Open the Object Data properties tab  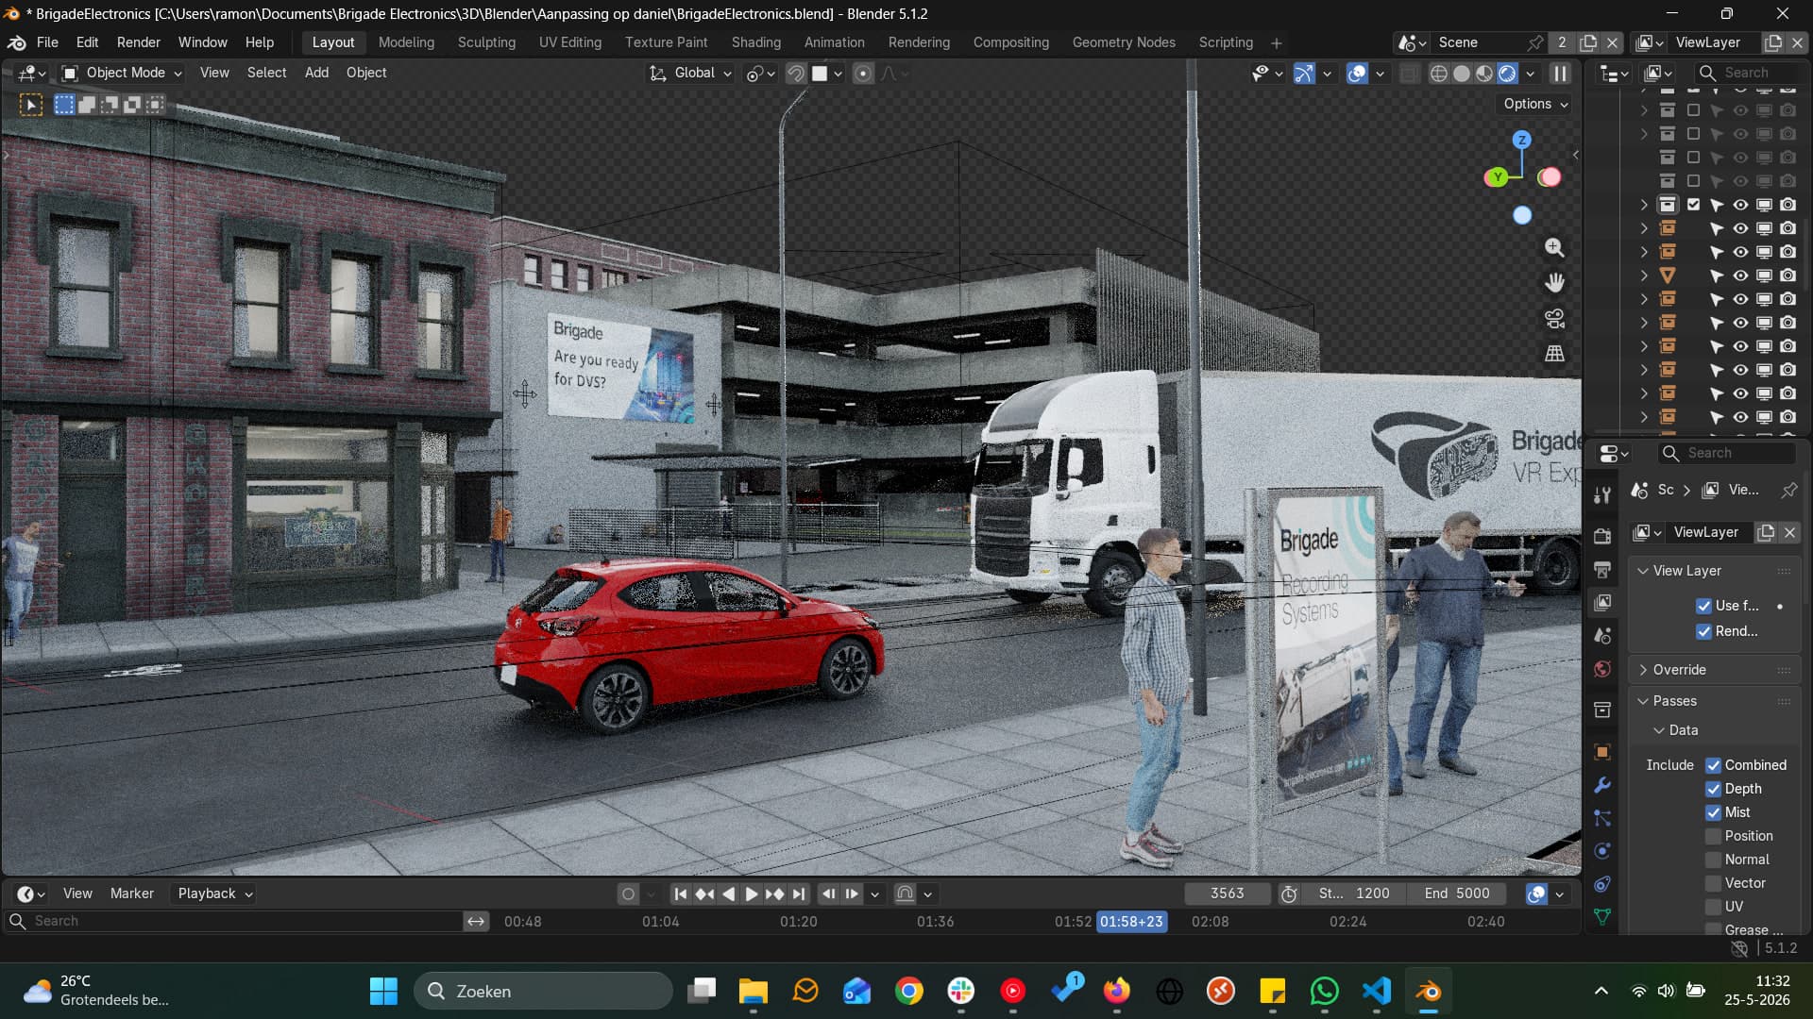[1602, 916]
